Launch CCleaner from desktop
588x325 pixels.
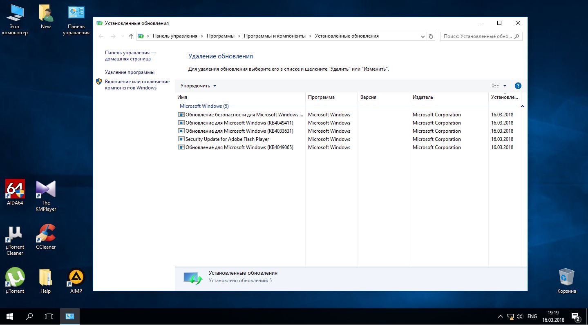(46, 237)
